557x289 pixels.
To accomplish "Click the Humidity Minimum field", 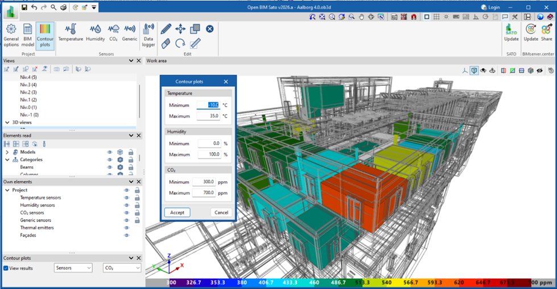I will click(209, 143).
